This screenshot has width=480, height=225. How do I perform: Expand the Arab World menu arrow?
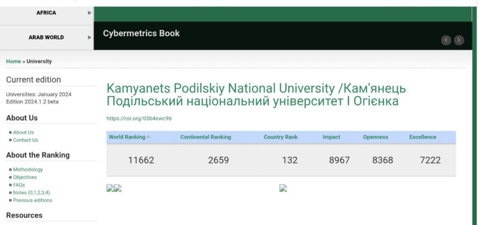tap(90, 37)
